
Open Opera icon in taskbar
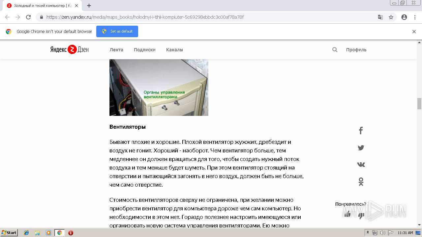71,233
